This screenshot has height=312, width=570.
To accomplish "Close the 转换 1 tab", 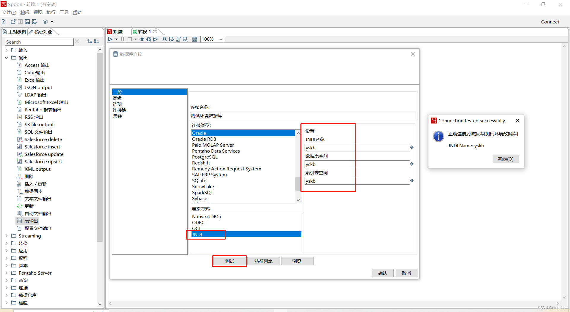I will pos(155,32).
